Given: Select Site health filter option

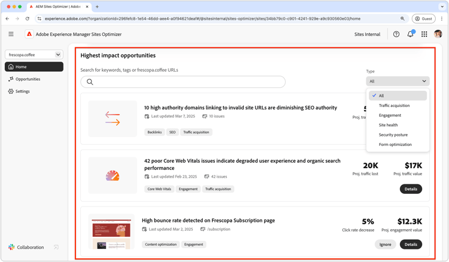Looking at the screenshot, I should coord(388,125).
